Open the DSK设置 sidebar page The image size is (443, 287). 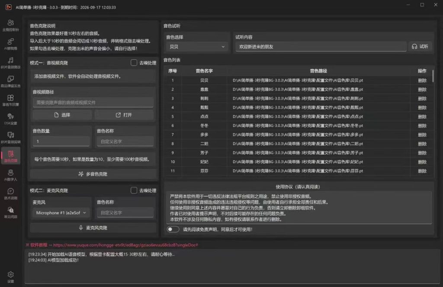pyautogui.click(x=11, y=119)
